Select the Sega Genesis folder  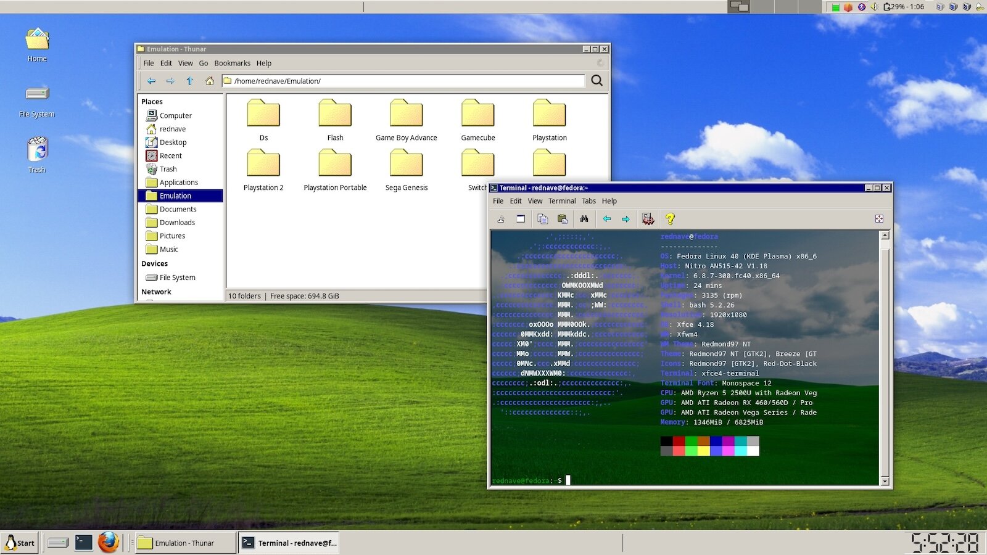tap(407, 170)
